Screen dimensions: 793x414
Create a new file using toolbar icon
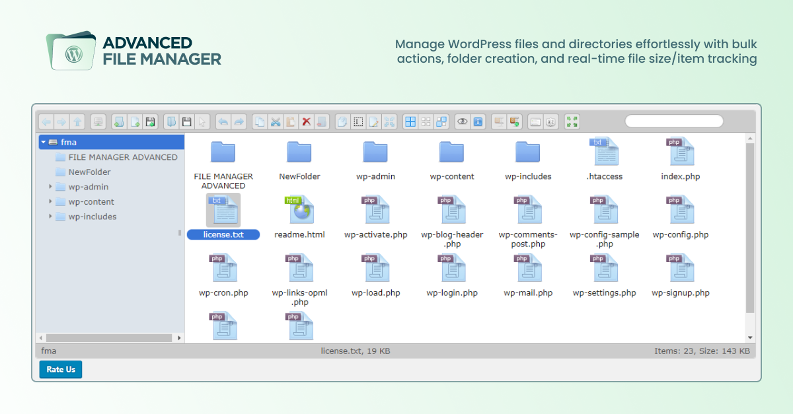click(135, 121)
